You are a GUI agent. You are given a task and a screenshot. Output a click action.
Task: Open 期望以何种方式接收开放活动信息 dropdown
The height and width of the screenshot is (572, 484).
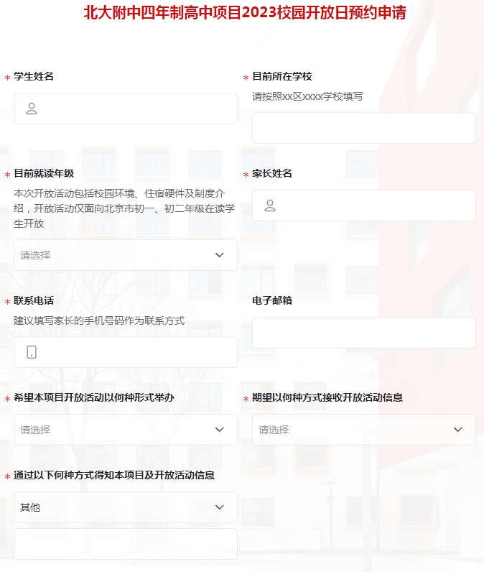coord(364,430)
